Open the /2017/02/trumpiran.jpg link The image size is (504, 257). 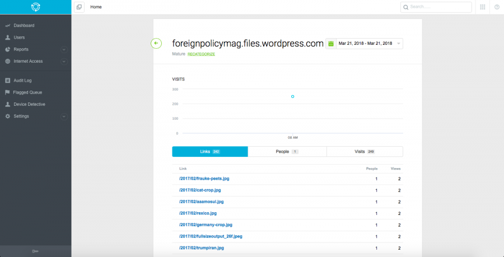coord(202,248)
